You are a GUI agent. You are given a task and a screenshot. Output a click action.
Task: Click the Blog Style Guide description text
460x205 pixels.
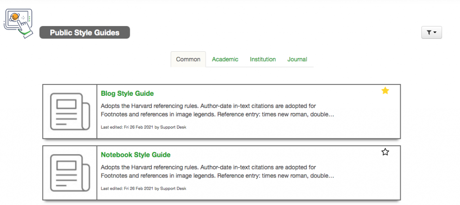(217, 110)
